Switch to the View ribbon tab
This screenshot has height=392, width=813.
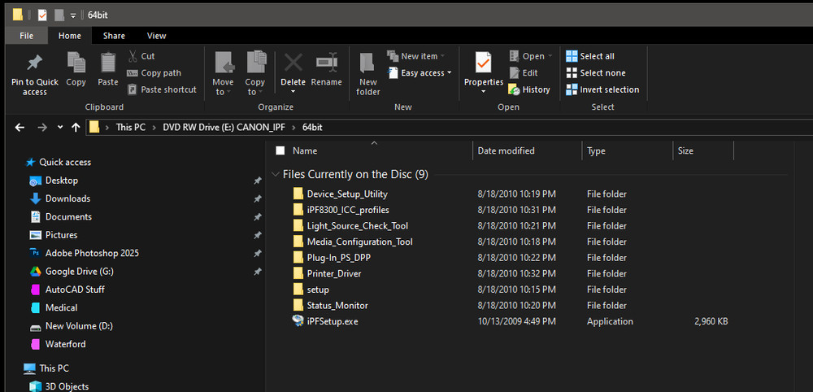point(156,36)
